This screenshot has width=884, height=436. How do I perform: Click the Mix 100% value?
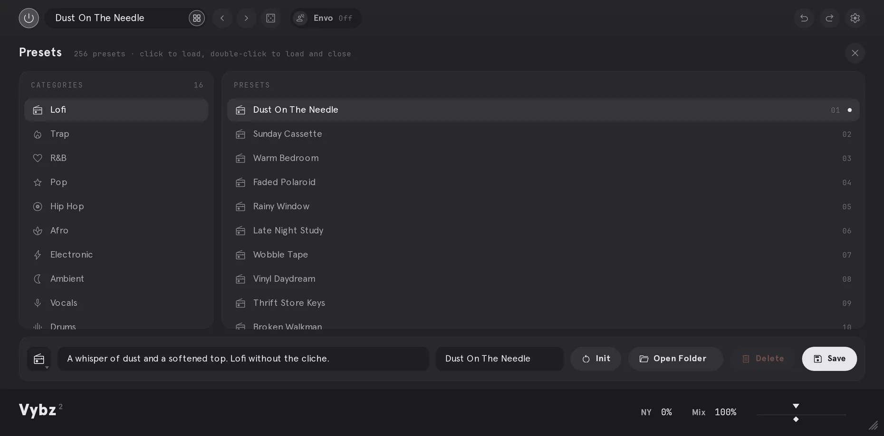(x=726, y=412)
